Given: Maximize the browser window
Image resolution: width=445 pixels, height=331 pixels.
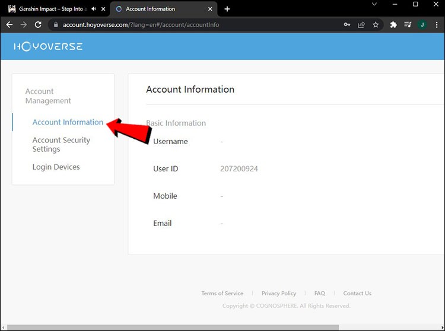Looking at the screenshot, I should 415,4.
